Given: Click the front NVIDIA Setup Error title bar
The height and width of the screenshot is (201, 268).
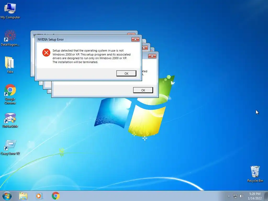Looking at the screenshot, I should [84, 40].
